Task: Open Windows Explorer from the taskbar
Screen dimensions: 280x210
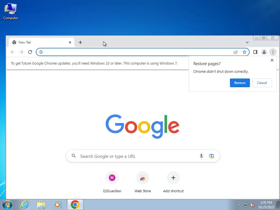Action: click(41, 205)
